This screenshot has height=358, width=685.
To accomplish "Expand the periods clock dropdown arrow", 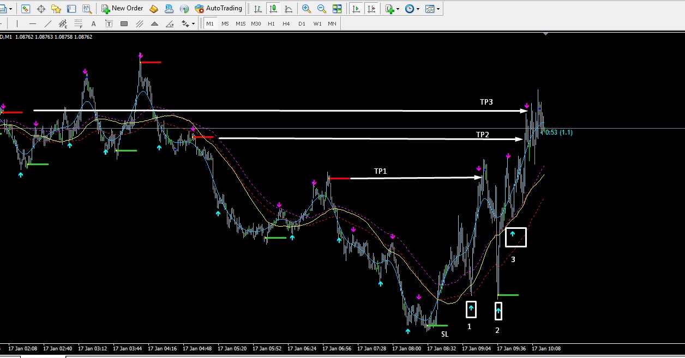I will pyautogui.click(x=418, y=9).
